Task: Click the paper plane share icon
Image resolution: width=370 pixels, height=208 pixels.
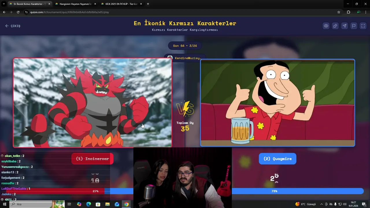Action: tap(345, 26)
